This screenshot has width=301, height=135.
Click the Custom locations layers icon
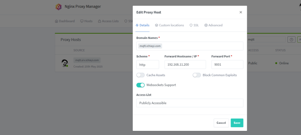[x=157, y=25]
